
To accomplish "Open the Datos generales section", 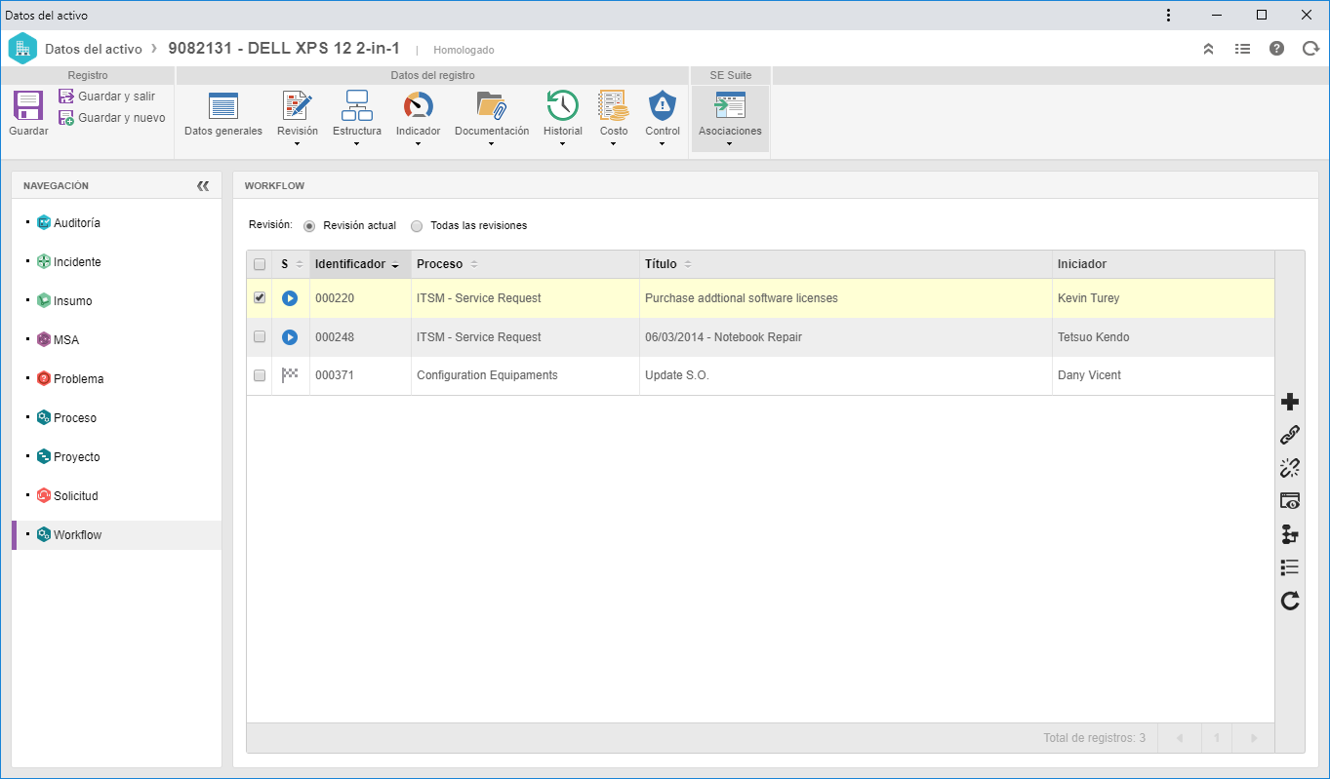I will click(223, 115).
